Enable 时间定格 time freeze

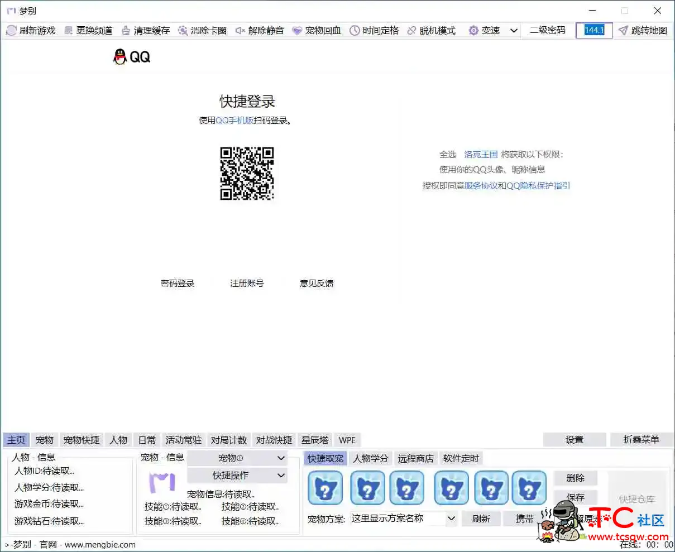353,31
